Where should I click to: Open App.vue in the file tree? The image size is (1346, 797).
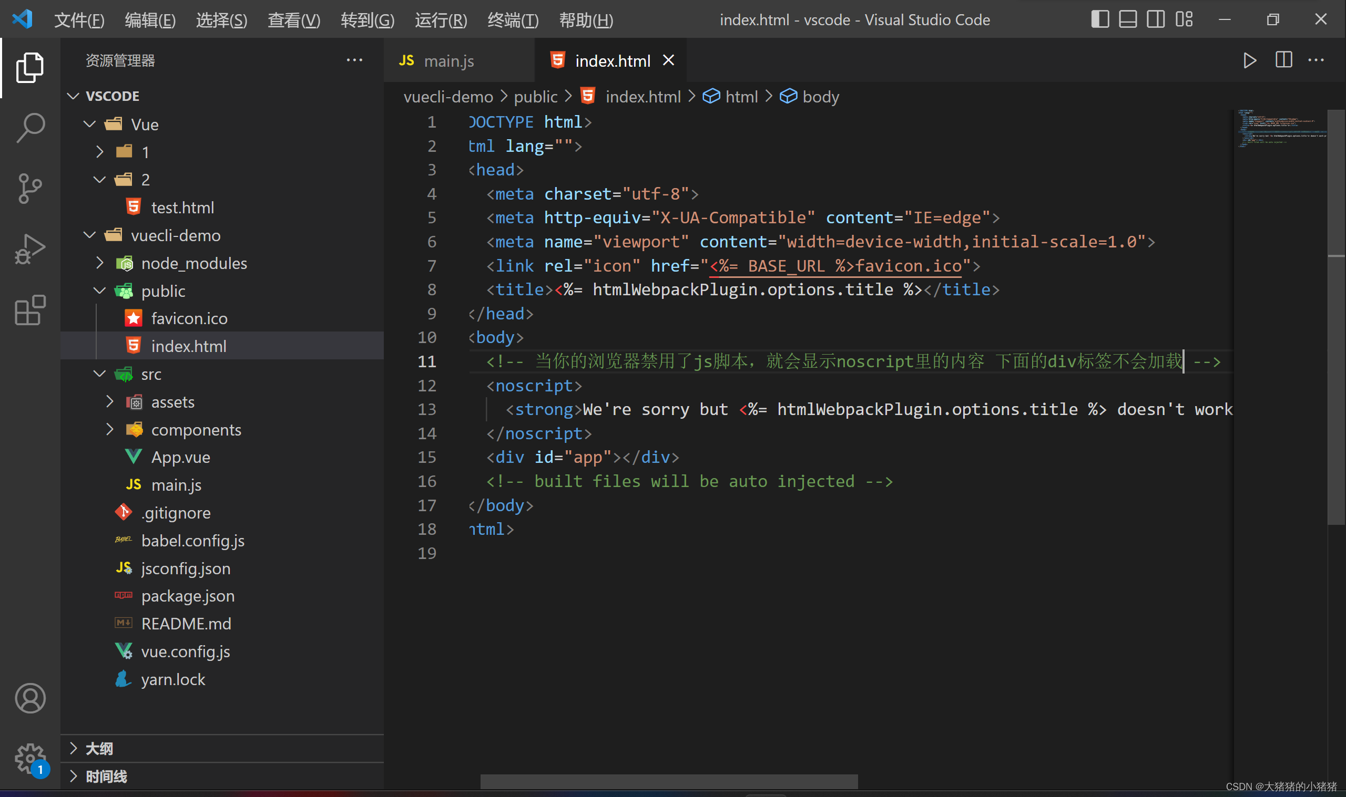pyautogui.click(x=222, y=457)
